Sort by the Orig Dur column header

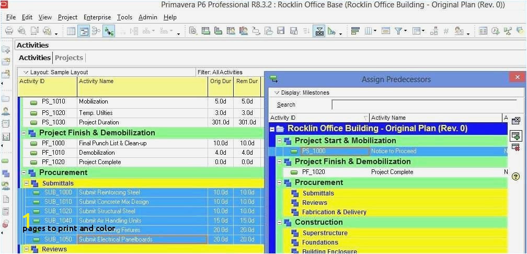pyautogui.click(x=221, y=82)
